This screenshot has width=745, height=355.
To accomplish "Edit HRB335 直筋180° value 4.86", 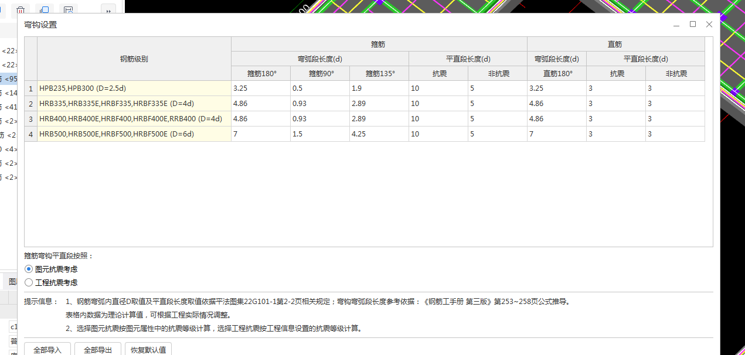I will 557,104.
